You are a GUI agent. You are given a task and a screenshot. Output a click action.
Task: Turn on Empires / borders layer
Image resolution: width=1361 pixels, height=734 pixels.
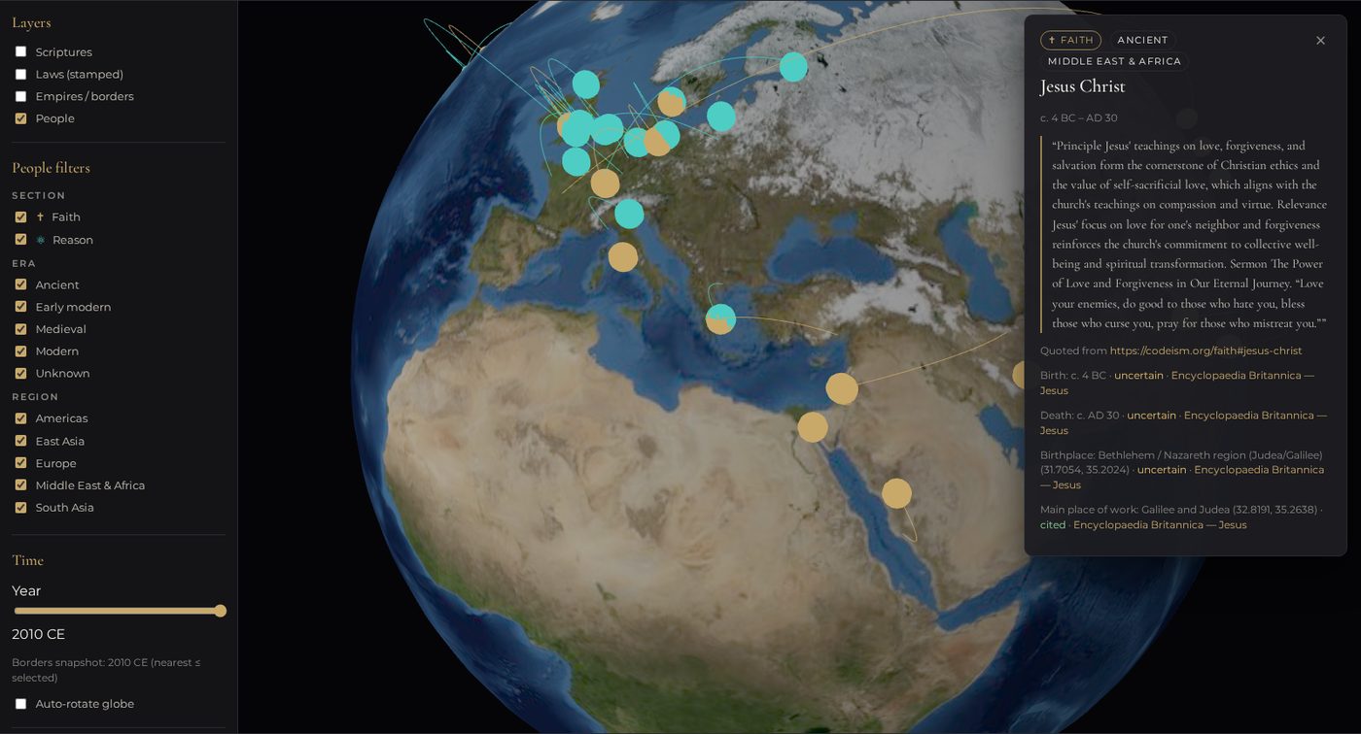[20, 96]
